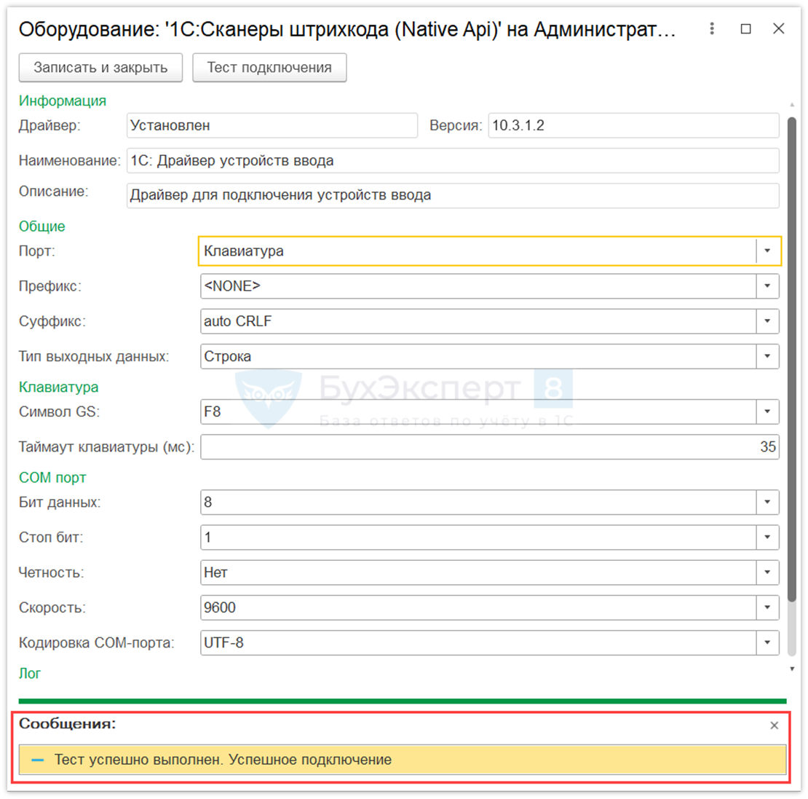Click the COM порт section header
This screenshot has width=808, height=799.
coord(52,478)
